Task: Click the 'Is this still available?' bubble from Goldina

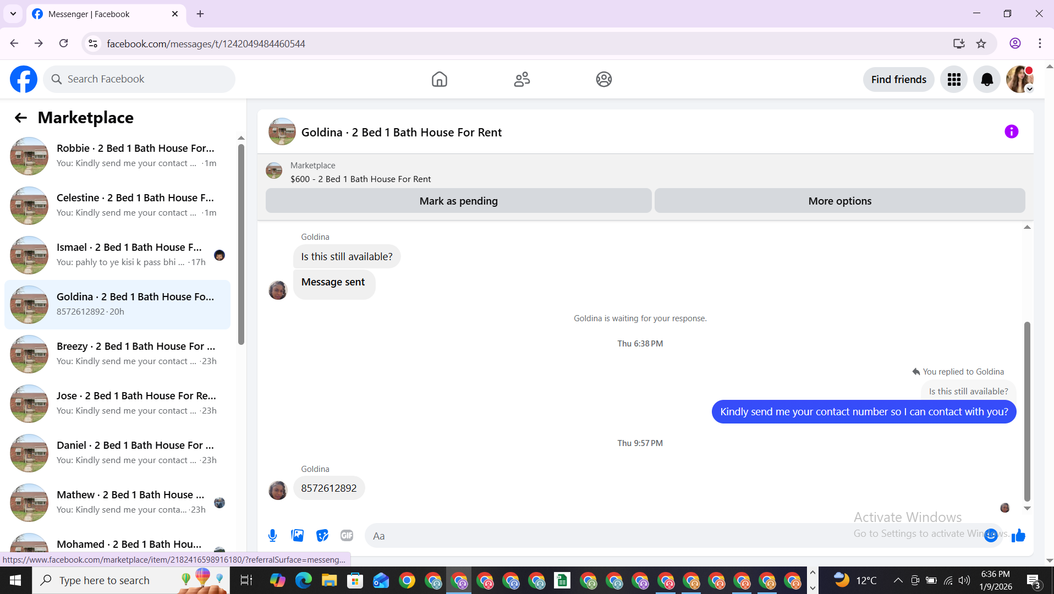Action: point(347,257)
